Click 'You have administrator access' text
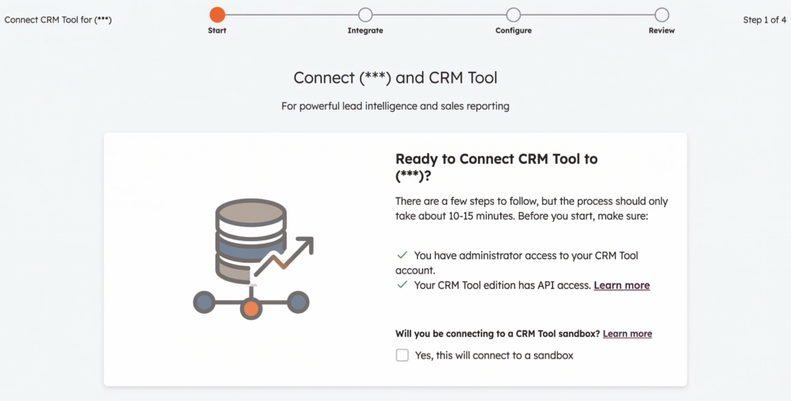Image resolution: width=791 pixels, height=401 pixels. coord(517,263)
